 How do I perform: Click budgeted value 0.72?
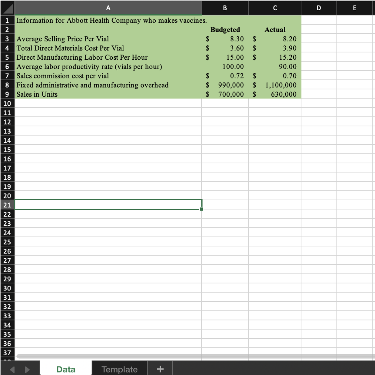click(225, 76)
